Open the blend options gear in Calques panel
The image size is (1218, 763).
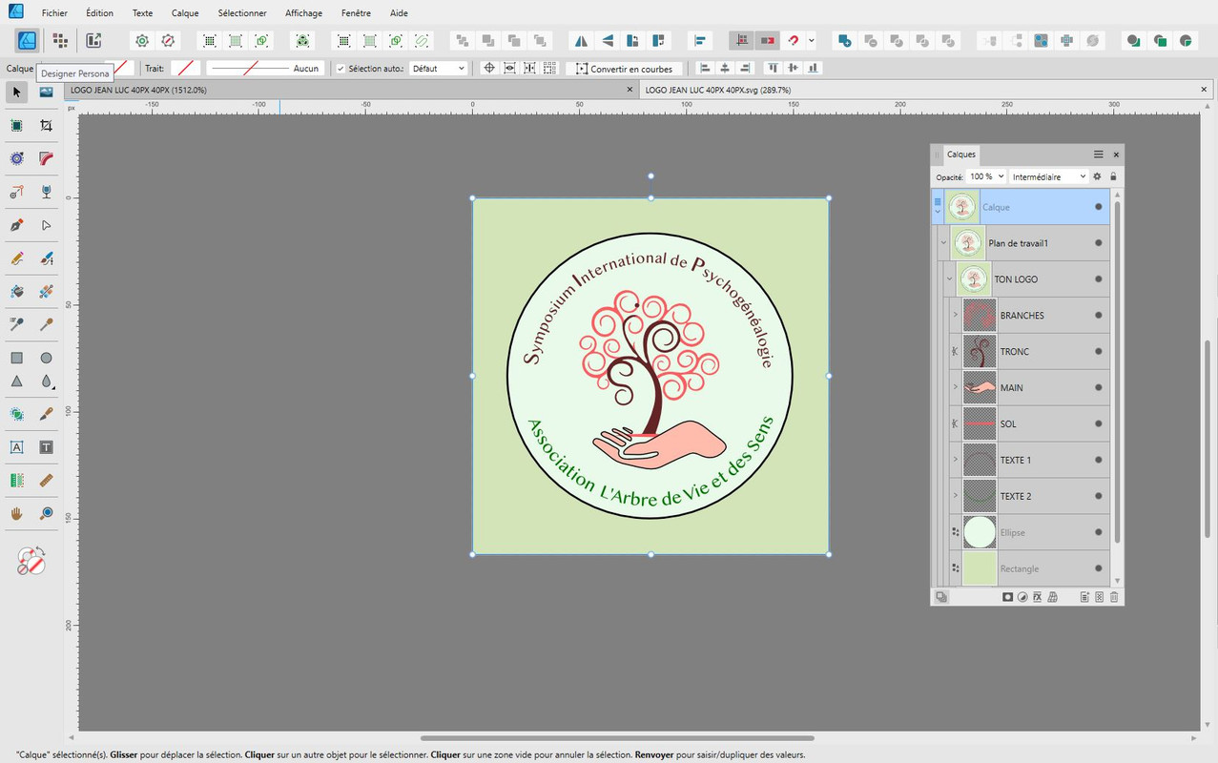(1097, 176)
